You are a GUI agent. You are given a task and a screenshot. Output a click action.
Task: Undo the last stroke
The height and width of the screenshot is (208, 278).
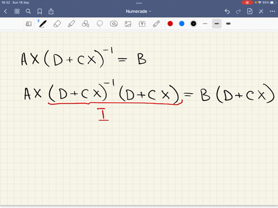(x=227, y=12)
